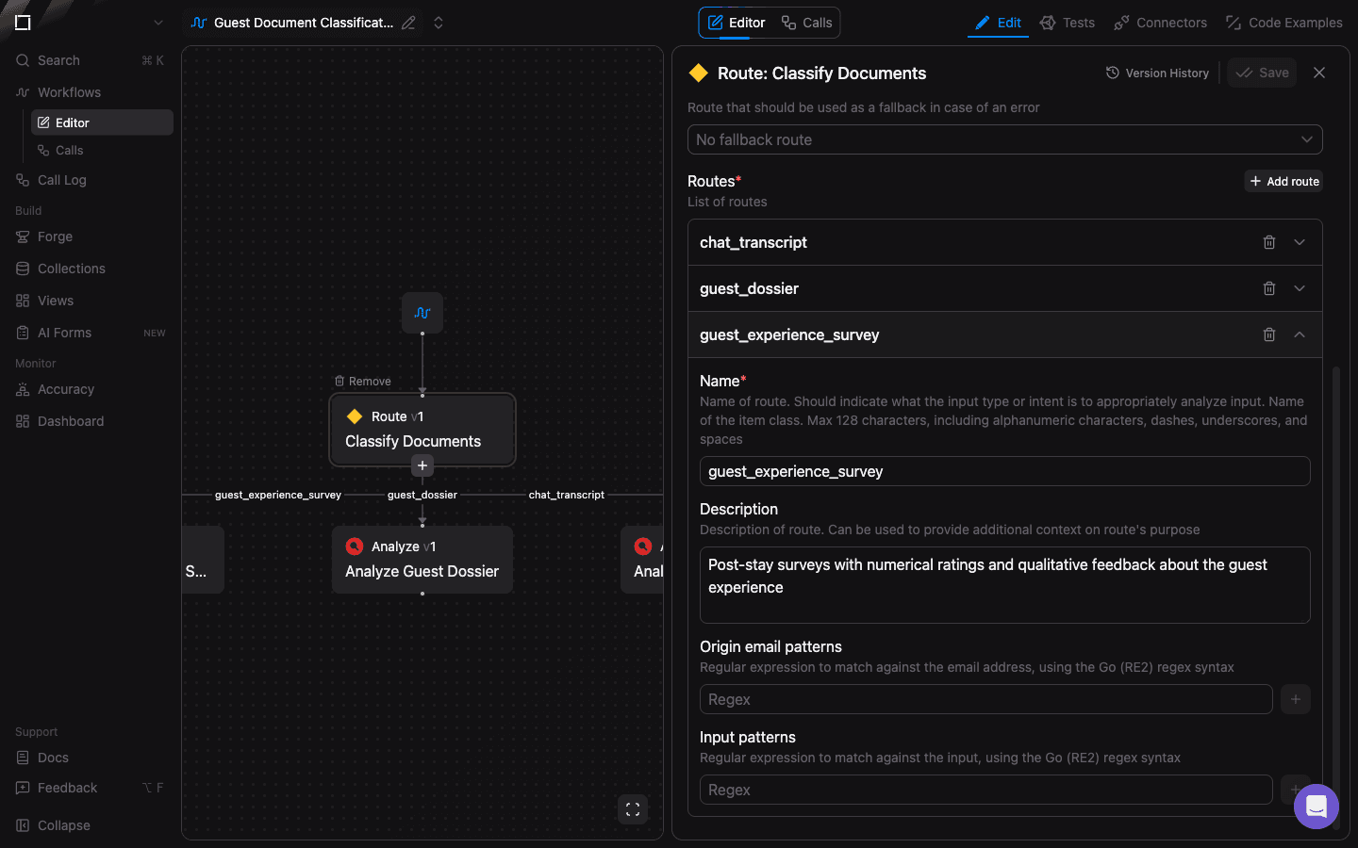
Task: Collapse the guest_experience_survey route
Action: pyautogui.click(x=1300, y=334)
